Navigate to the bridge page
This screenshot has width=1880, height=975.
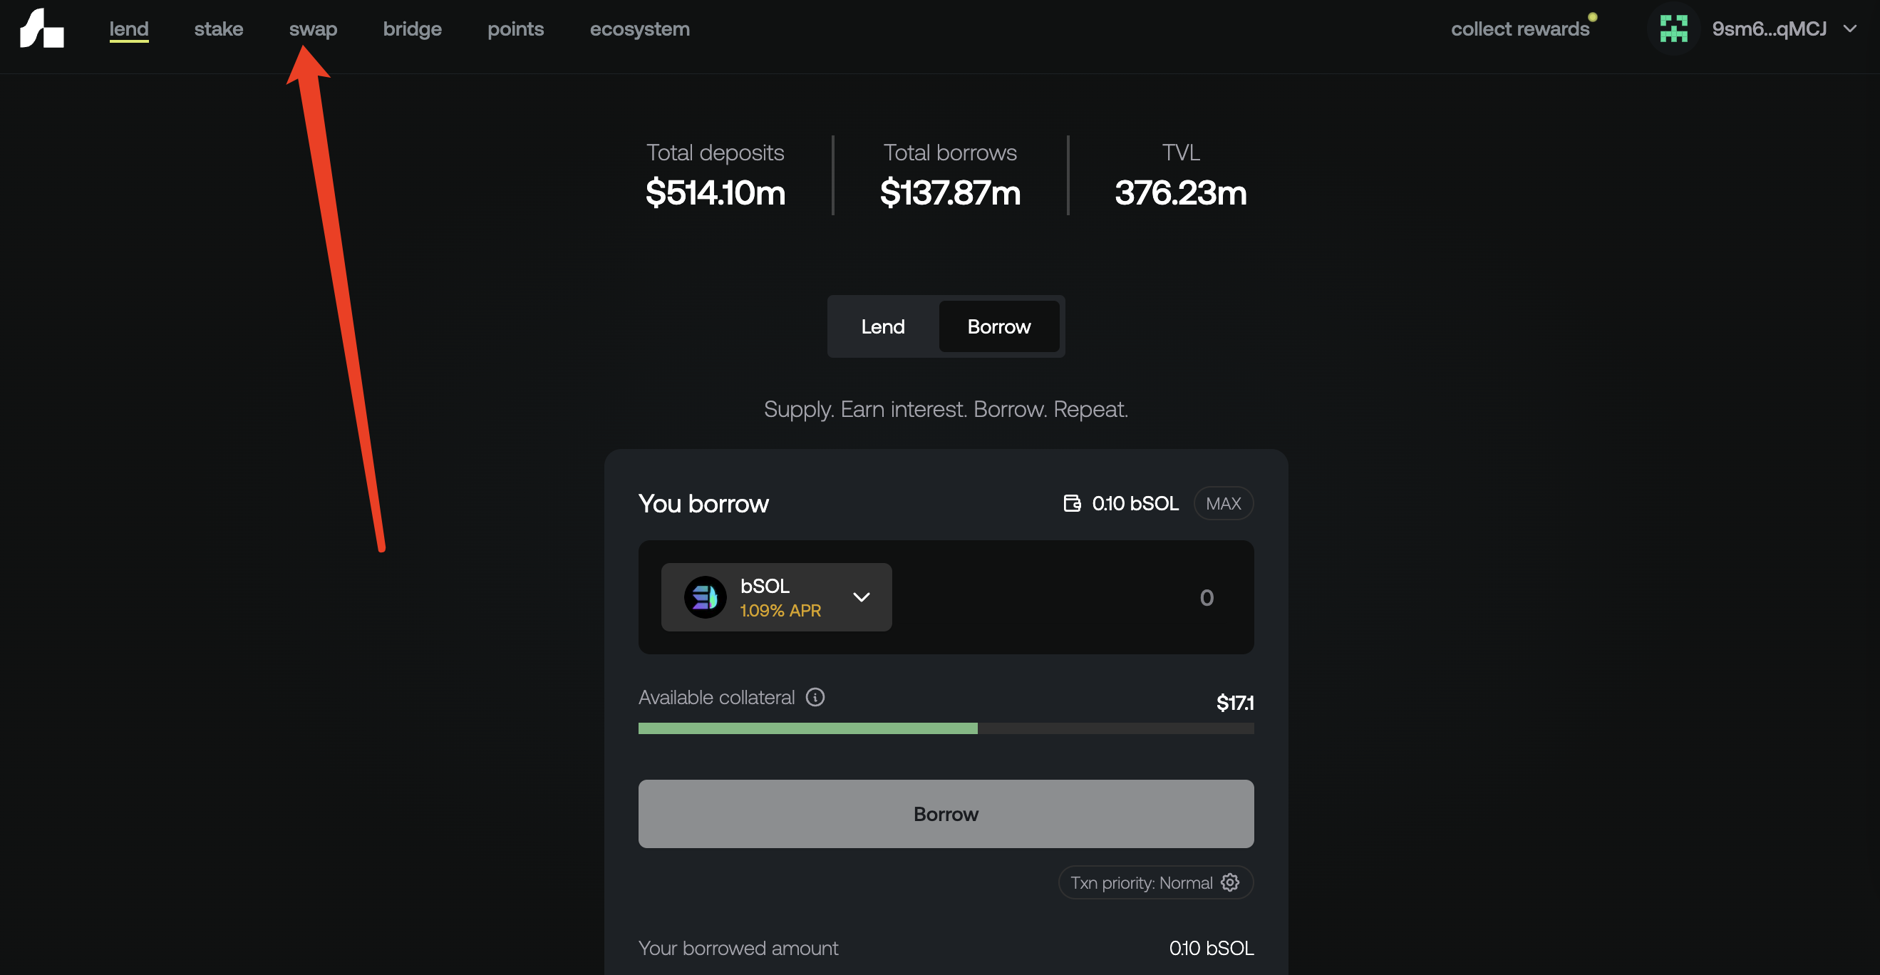(x=412, y=29)
